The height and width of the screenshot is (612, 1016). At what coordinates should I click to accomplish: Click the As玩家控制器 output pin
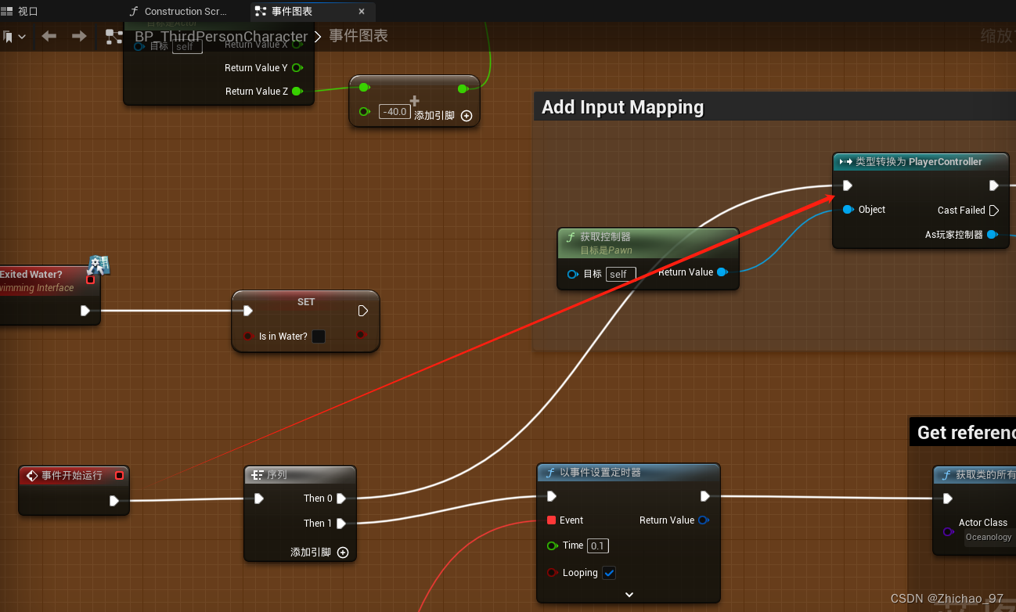coord(992,235)
